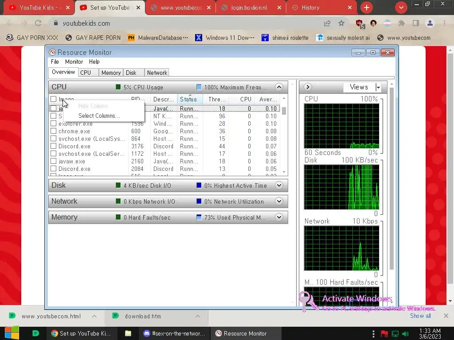The height and width of the screenshot is (340, 454).
Task: Click the network tray icon
Action: pyautogui.click(x=395, y=334)
